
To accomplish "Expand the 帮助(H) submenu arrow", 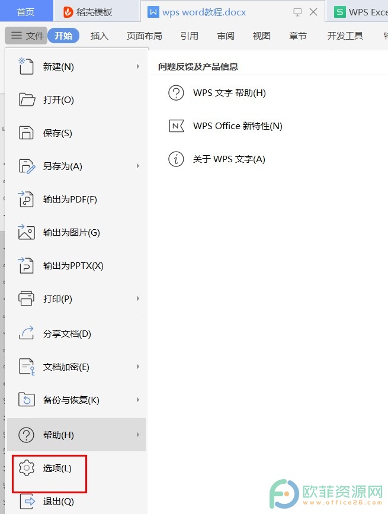I will (138, 435).
